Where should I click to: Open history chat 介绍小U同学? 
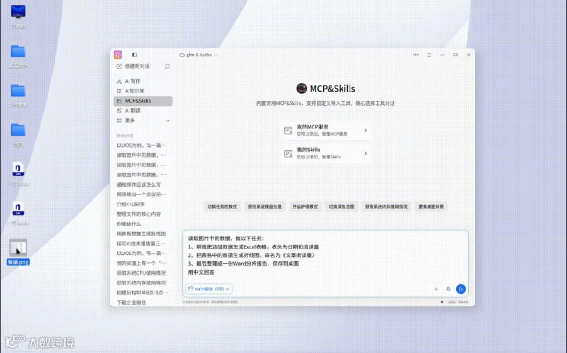(x=130, y=204)
